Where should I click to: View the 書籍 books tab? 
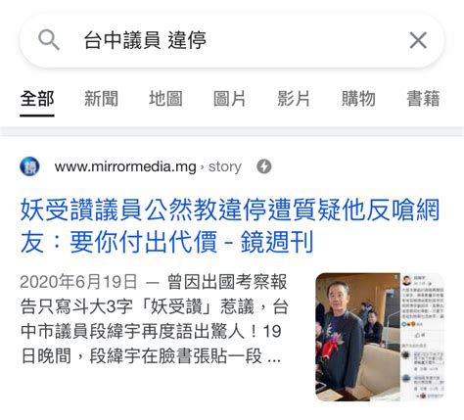[423, 99]
